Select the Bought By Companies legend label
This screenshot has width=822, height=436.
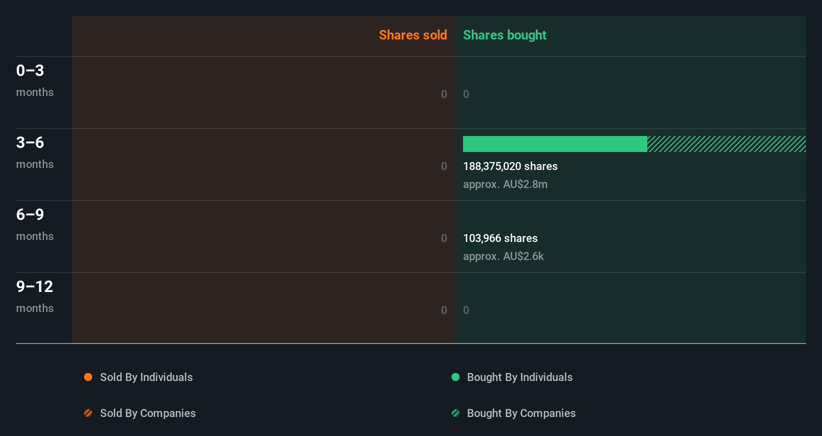click(x=521, y=413)
